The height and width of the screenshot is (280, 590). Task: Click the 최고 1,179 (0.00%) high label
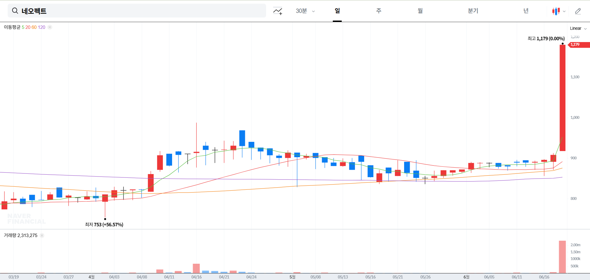tap(546, 38)
